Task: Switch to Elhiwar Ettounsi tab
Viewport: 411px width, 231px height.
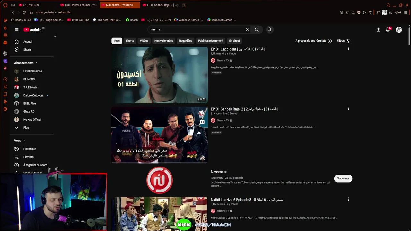Action: 78,5
